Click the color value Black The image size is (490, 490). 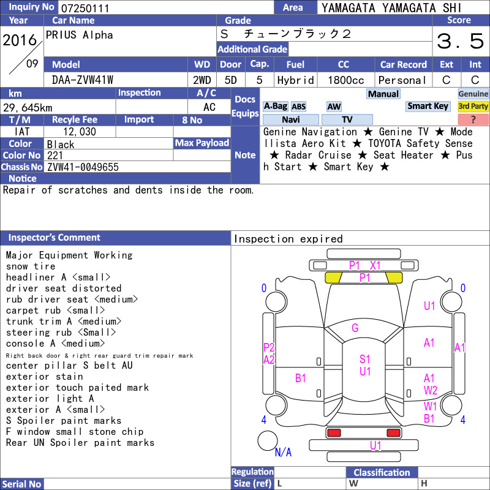click(61, 145)
